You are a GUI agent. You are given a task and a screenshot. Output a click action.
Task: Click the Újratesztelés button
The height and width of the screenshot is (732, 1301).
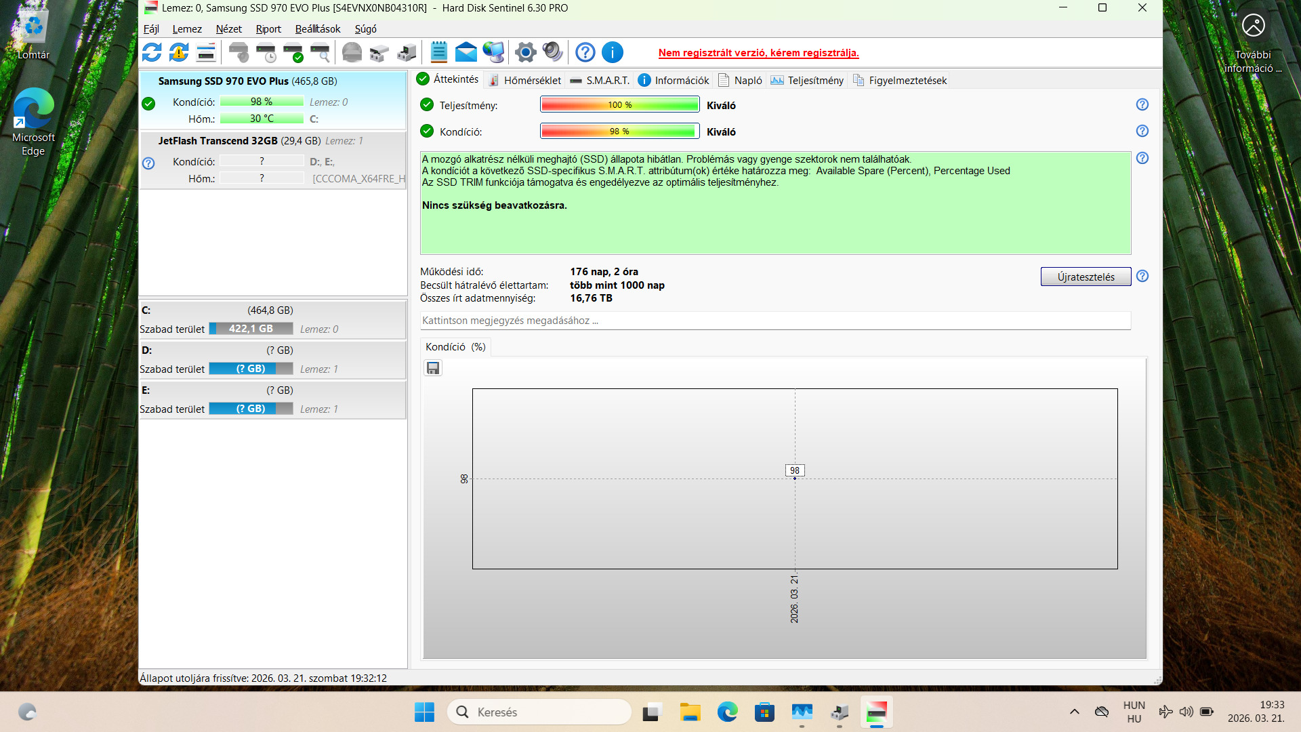[x=1086, y=277]
